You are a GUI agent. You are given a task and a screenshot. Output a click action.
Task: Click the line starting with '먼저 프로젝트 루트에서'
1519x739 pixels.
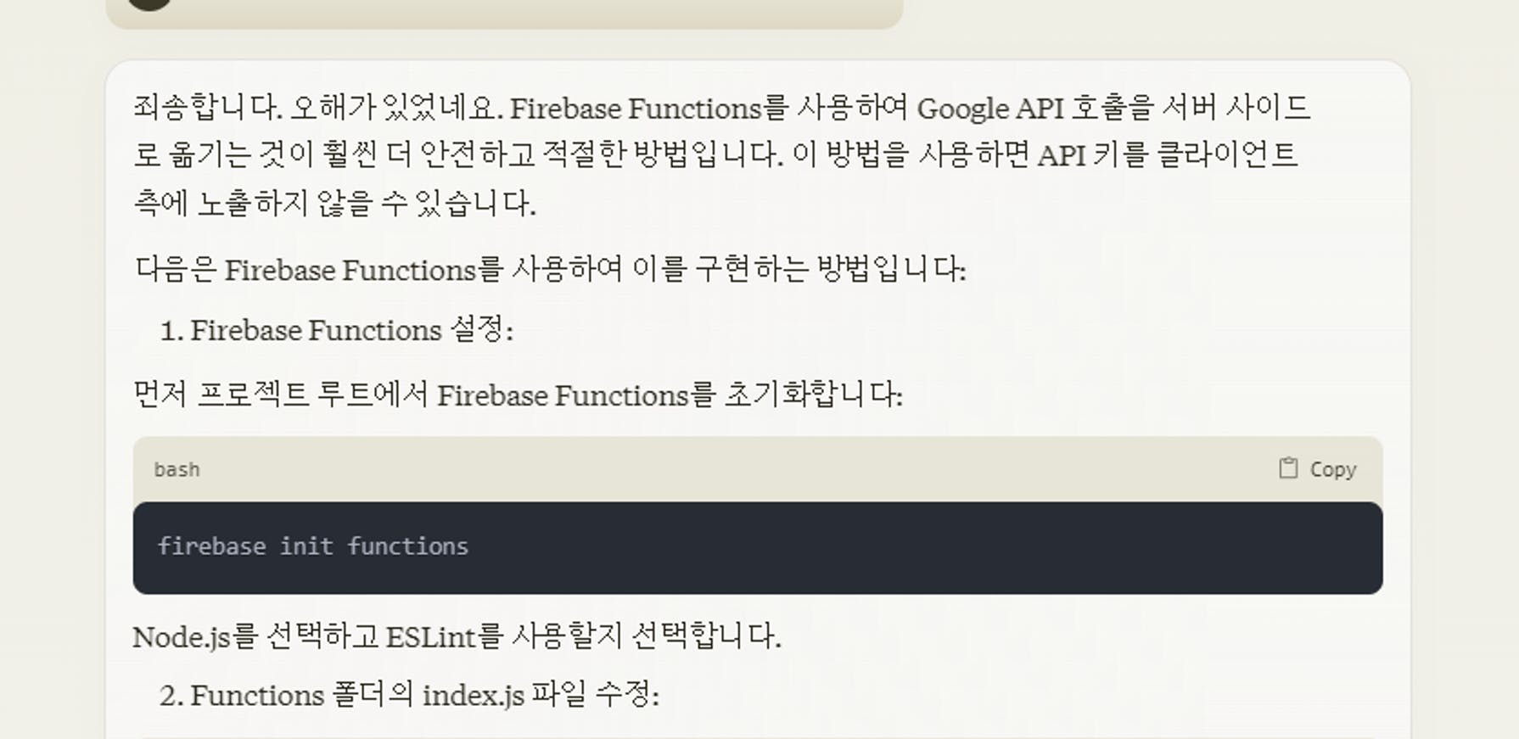518,395
